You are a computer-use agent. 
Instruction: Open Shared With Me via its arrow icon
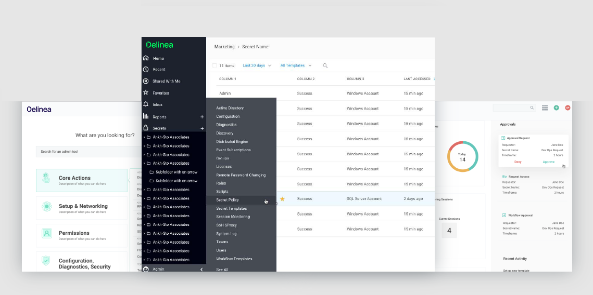[146, 81]
